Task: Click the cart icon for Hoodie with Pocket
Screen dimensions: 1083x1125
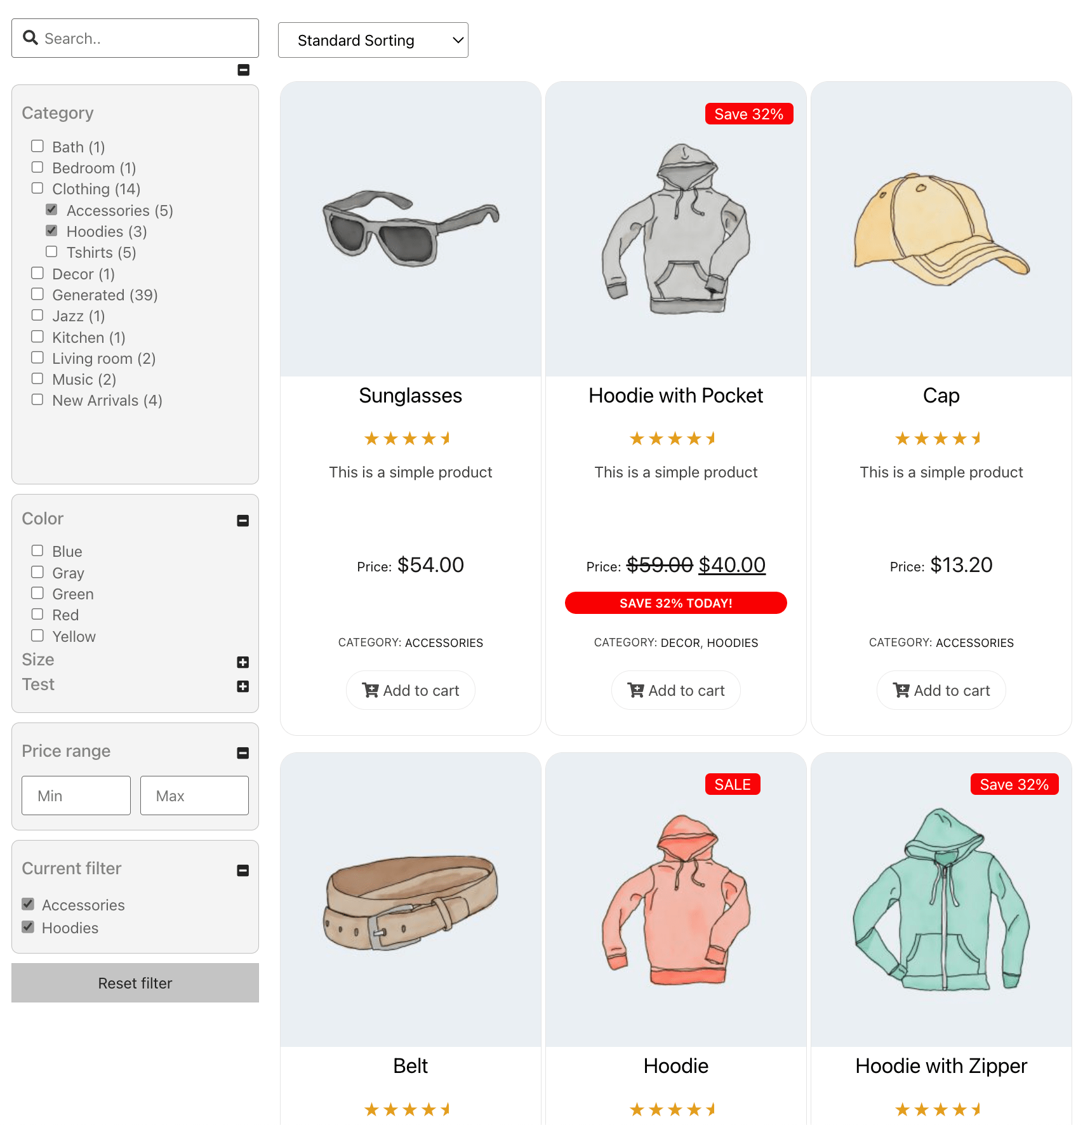Action: coord(635,690)
